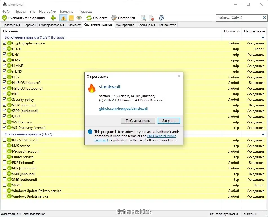Image resolution: width=268 pixels, height=217 pixels.
Task: Click the blue info icon in the dialog
Action: coord(90,132)
